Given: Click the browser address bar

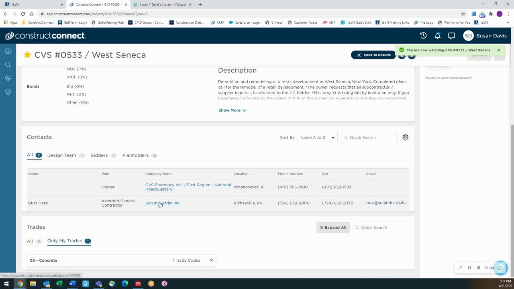Looking at the screenshot, I should click(x=249, y=14).
